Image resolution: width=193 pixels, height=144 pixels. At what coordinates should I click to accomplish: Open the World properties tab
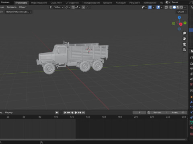coord(191,84)
